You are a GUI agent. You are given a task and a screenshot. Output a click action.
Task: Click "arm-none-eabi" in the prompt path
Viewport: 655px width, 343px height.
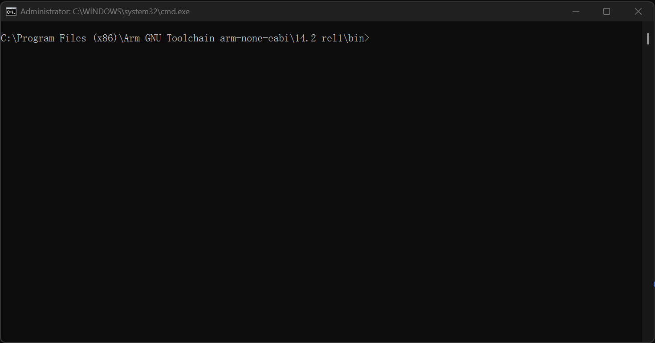pos(255,38)
